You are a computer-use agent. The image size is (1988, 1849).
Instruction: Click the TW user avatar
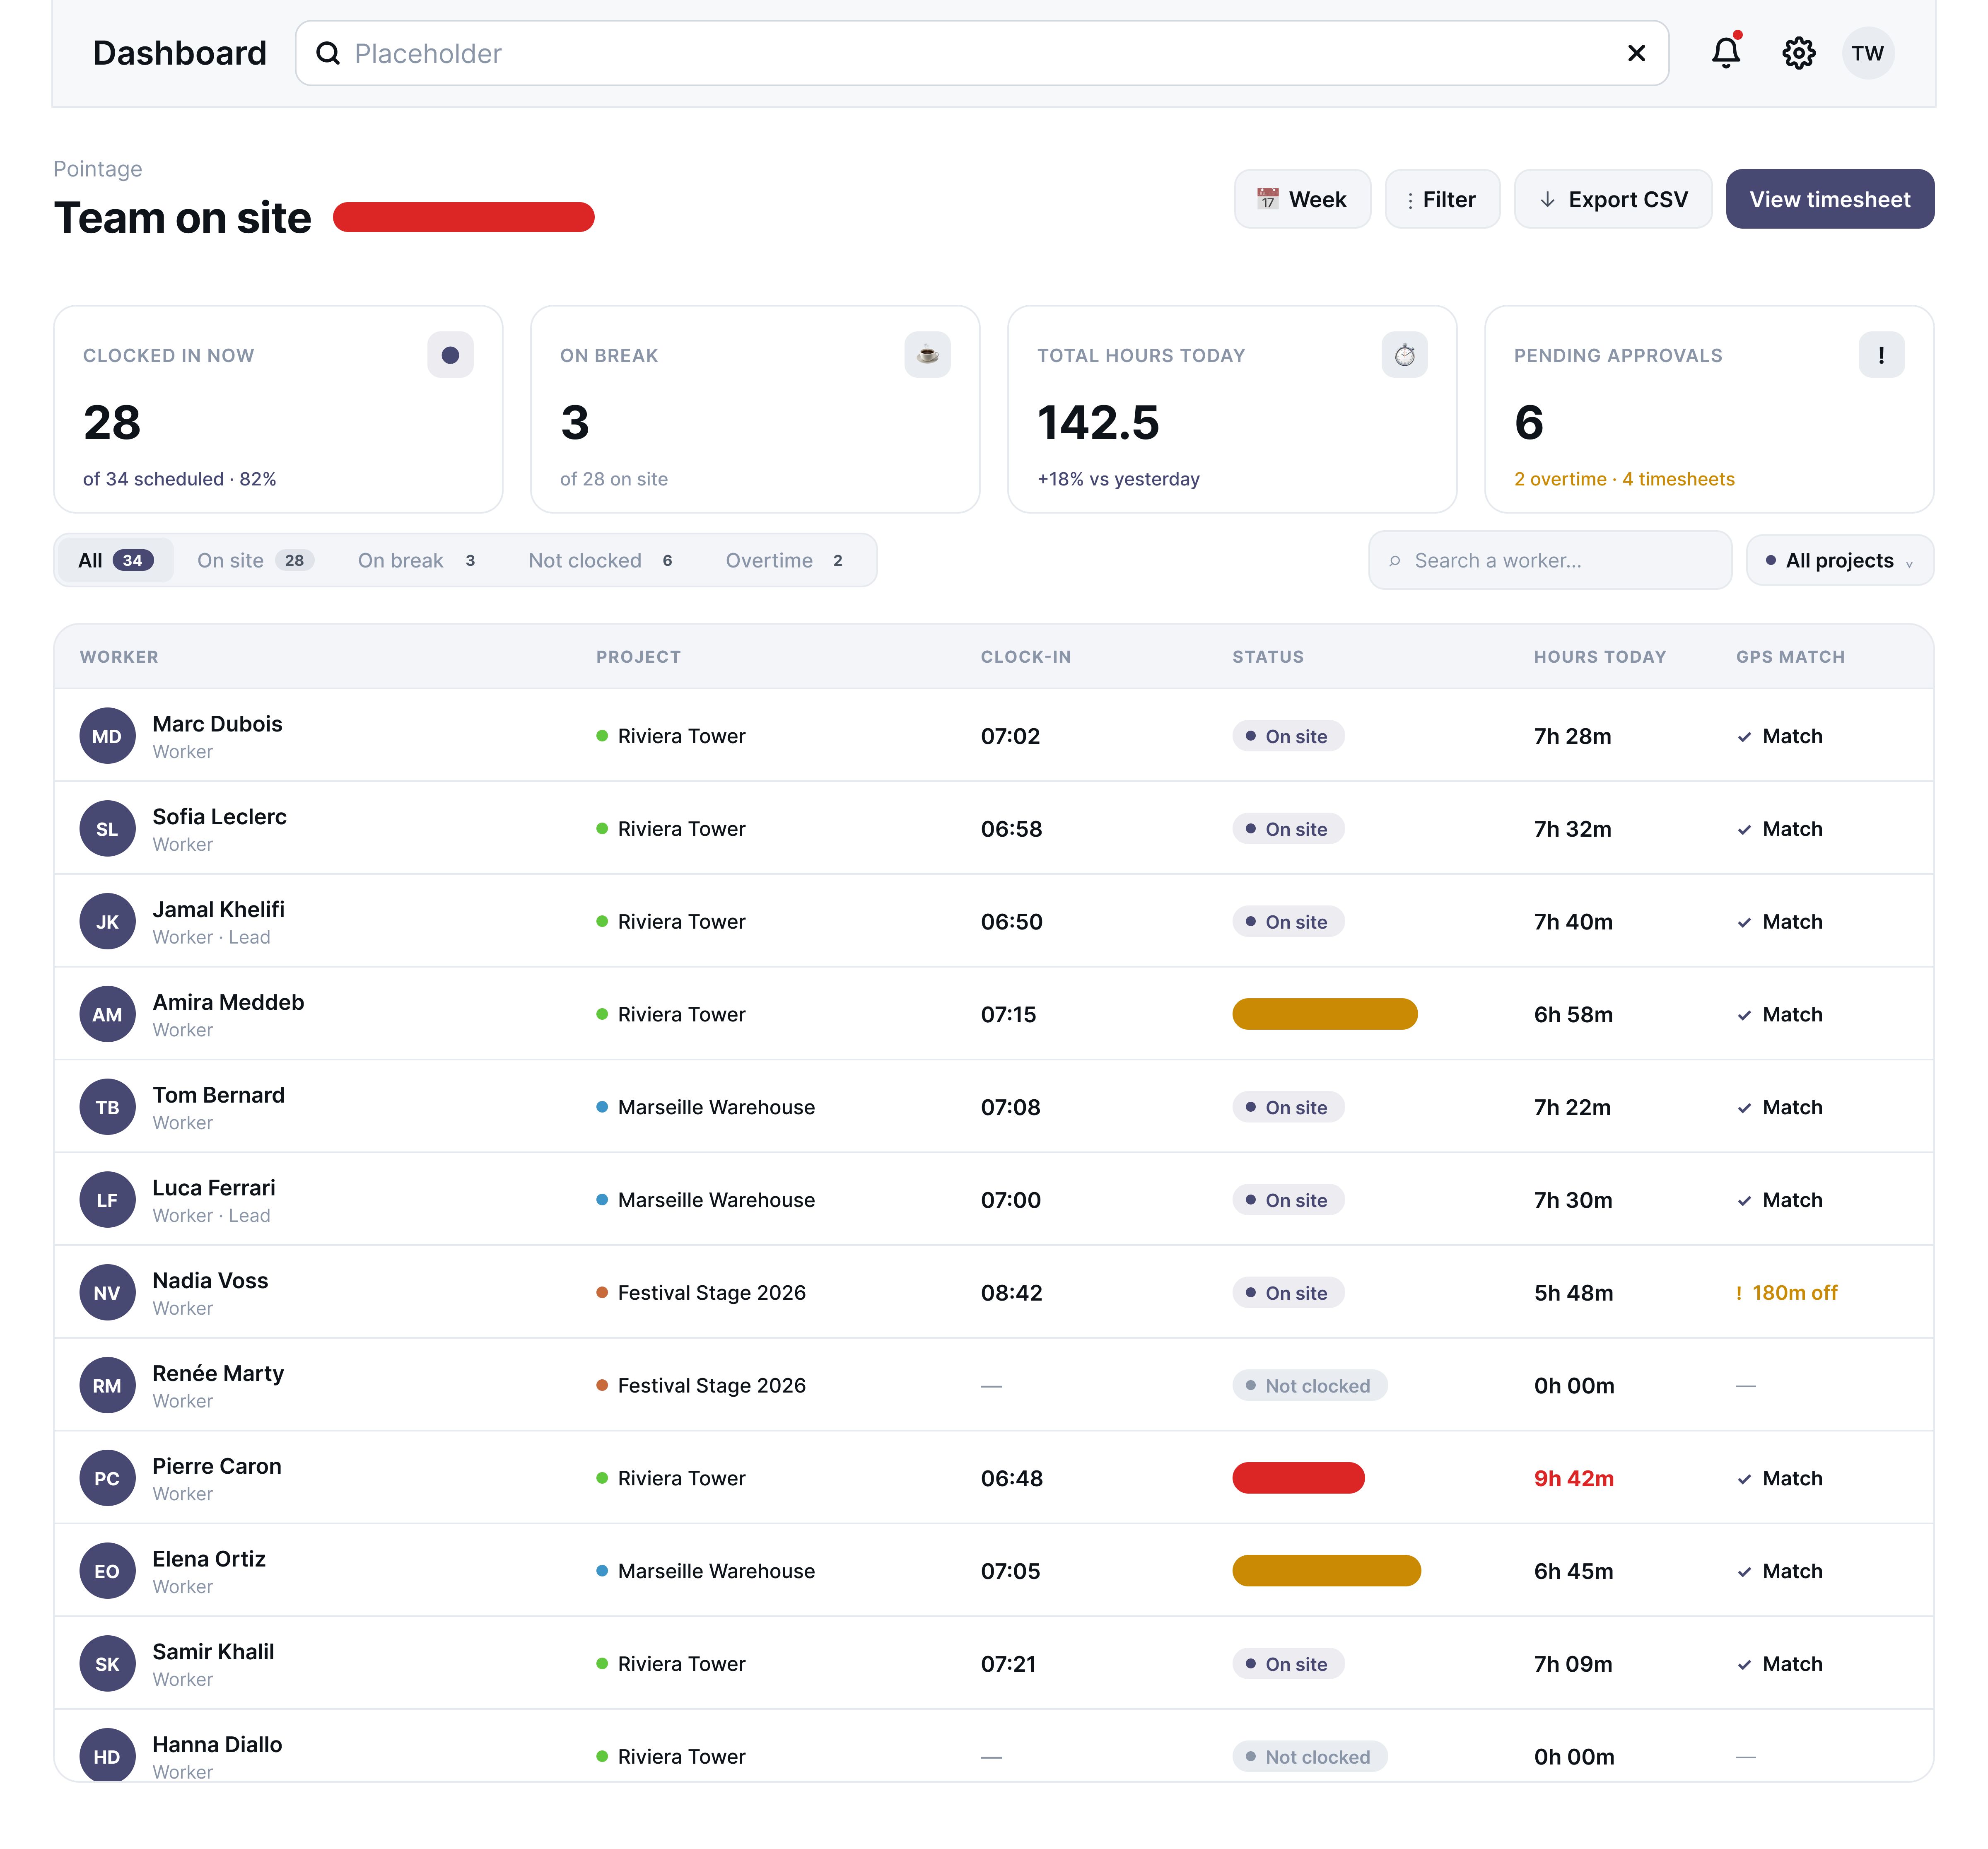[1867, 53]
